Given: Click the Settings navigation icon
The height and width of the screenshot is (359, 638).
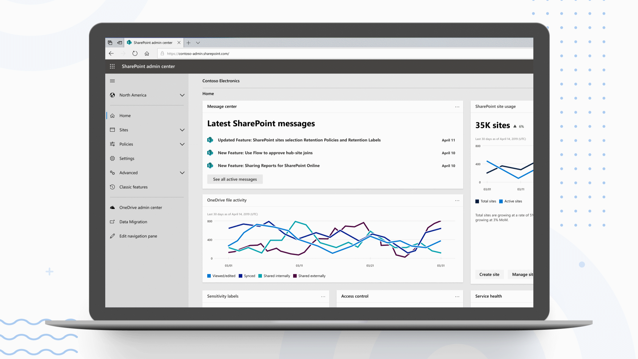Looking at the screenshot, I should pyautogui.click(x=113, y=158).
